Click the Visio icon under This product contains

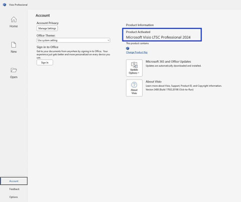coord(128,48)
